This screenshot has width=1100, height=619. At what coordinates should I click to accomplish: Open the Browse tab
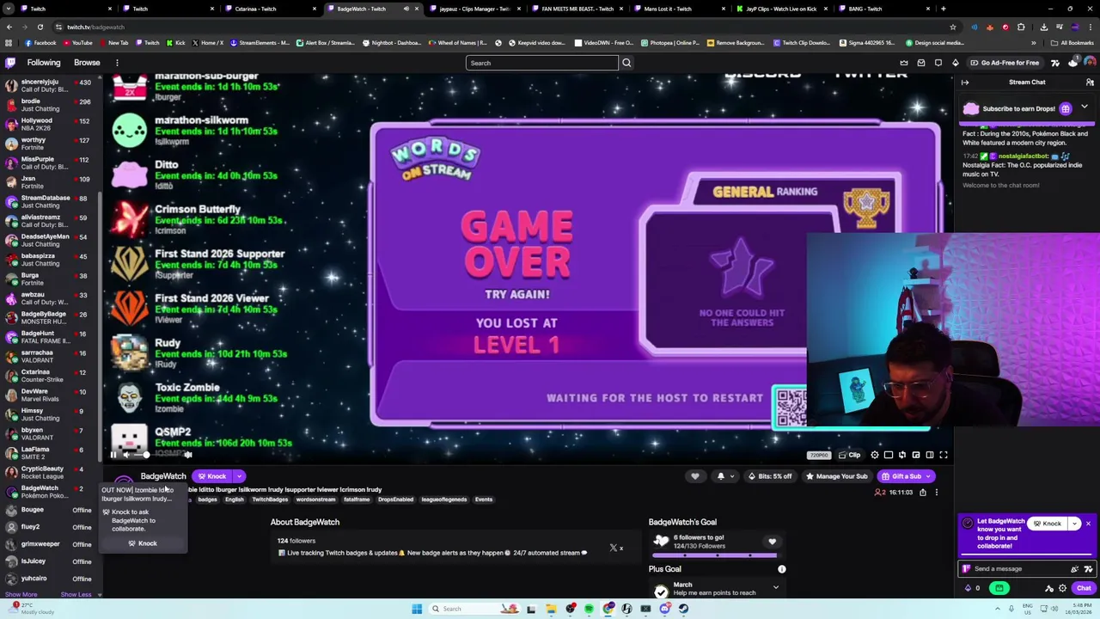click(87, 63)
